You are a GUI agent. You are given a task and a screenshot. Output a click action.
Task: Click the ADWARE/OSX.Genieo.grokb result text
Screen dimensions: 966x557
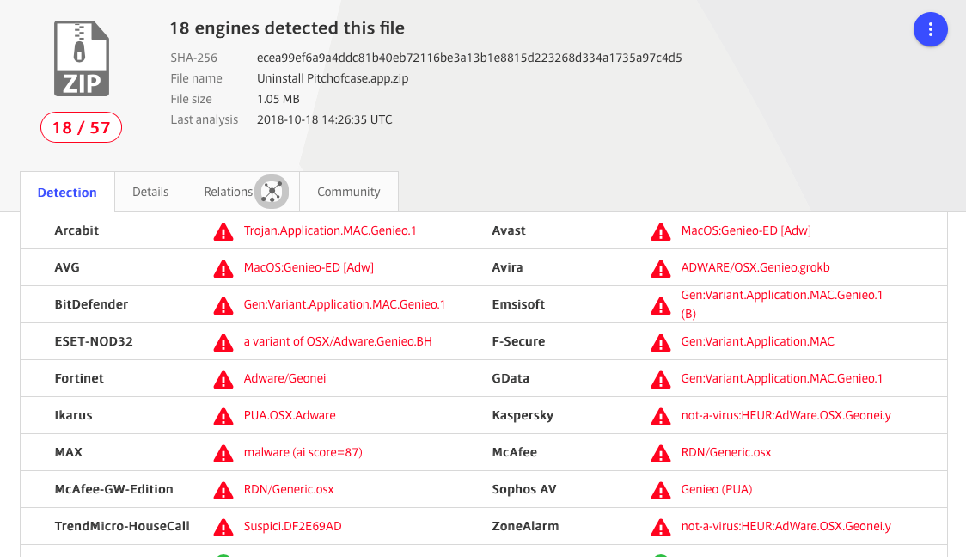(755, 267)
